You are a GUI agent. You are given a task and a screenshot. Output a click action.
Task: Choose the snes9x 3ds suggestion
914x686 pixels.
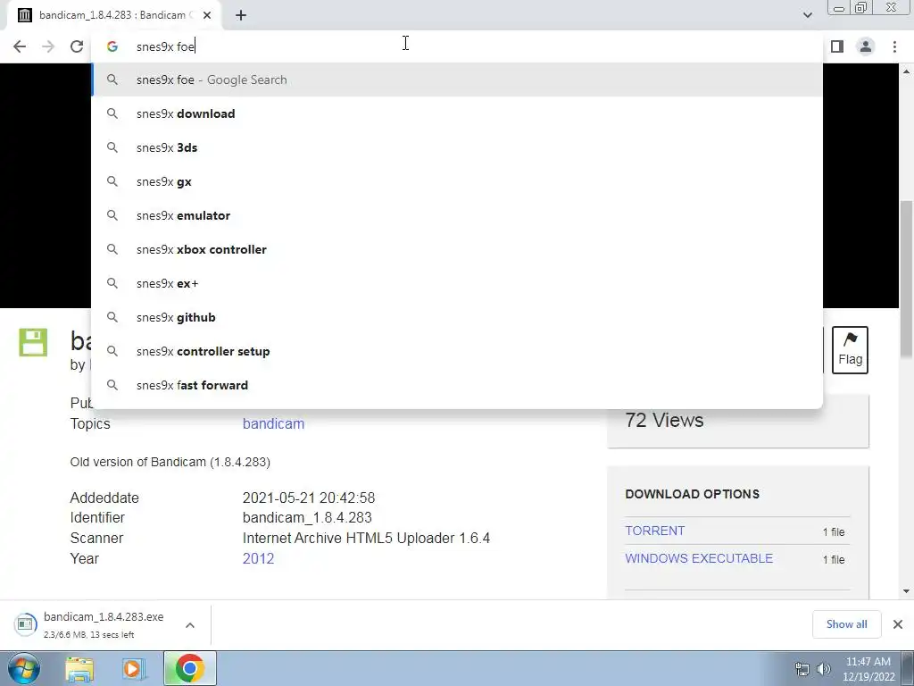(457, 147)
